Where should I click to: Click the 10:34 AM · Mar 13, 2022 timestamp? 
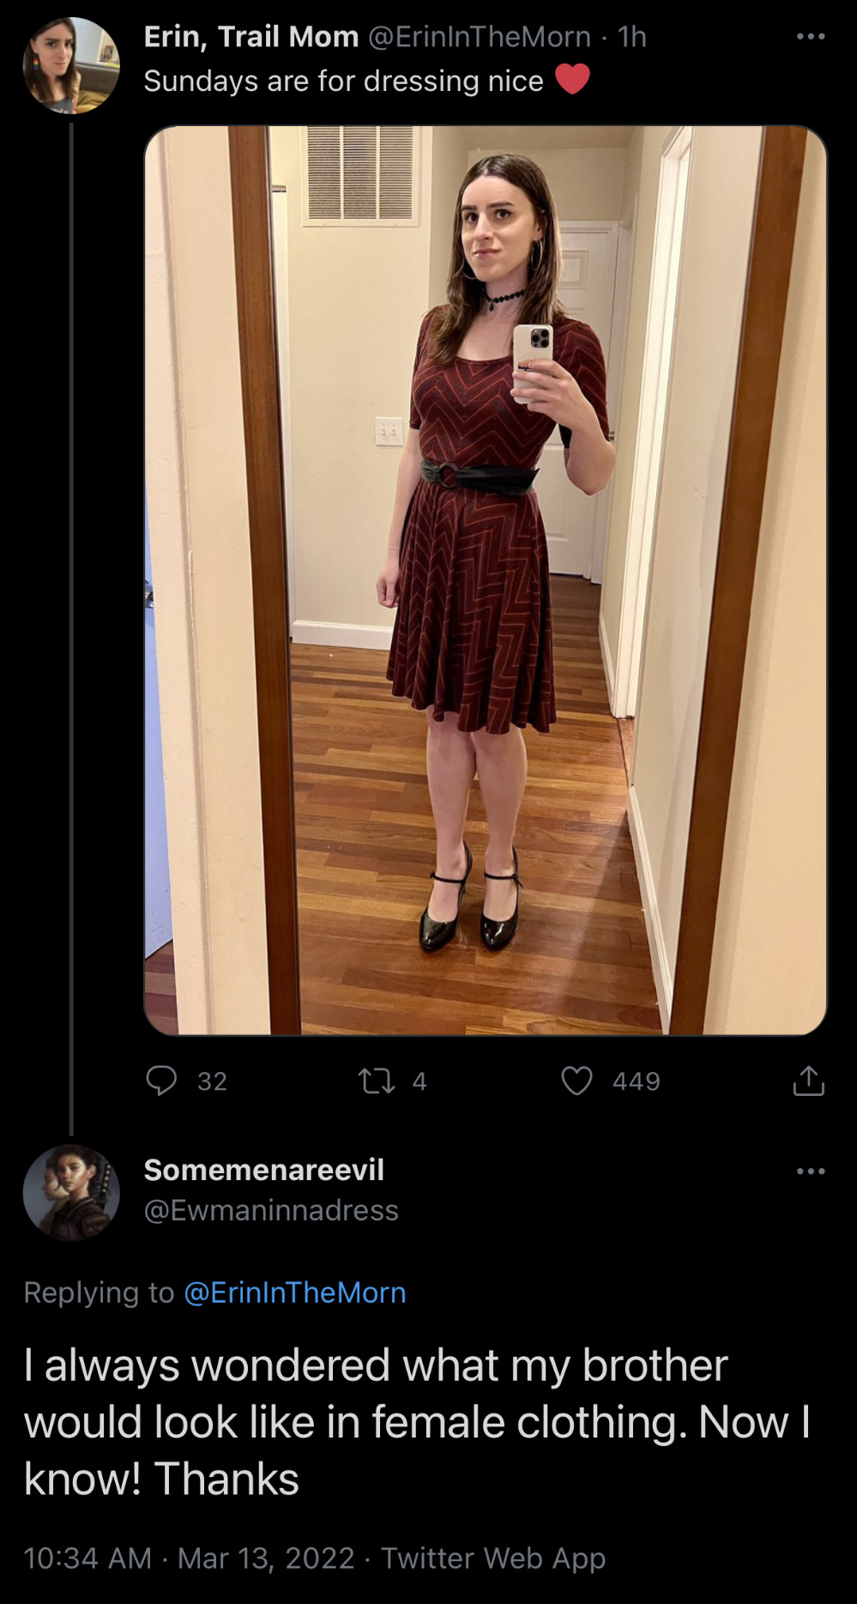pyautogui.click(x=190, y=1558)
